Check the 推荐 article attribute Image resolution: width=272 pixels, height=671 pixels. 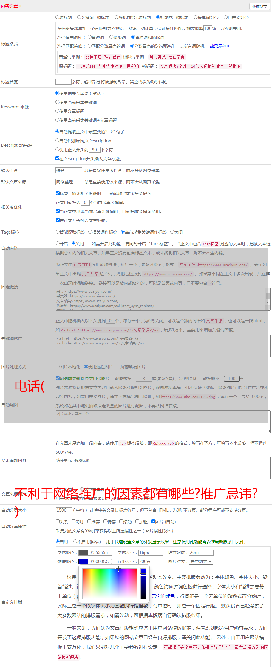click(x=89, y=522)
